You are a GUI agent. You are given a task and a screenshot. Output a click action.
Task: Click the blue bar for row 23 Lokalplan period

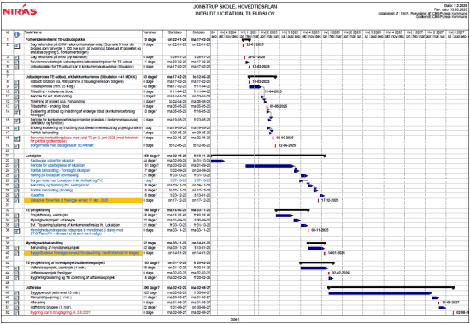269,166
